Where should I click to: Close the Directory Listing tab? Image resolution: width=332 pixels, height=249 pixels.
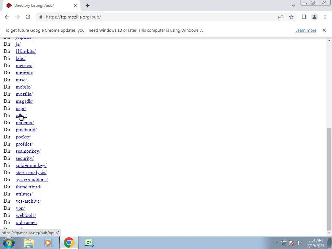point(75,6)
